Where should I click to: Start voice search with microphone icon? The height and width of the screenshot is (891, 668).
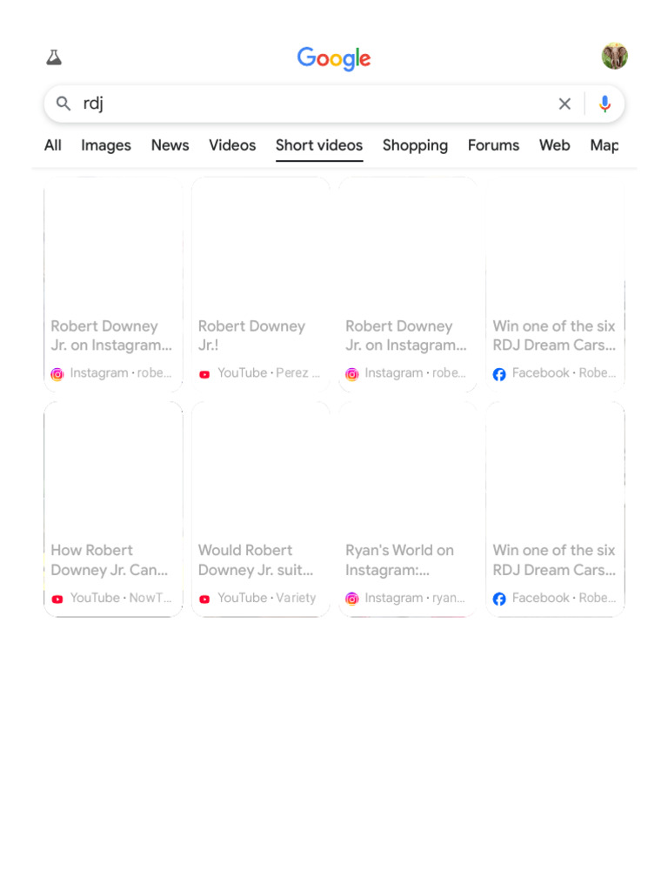[605, 104]
